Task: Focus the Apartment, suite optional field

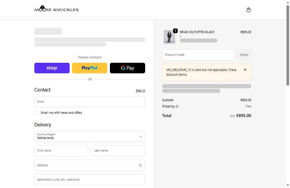Action: click(90, 180)
